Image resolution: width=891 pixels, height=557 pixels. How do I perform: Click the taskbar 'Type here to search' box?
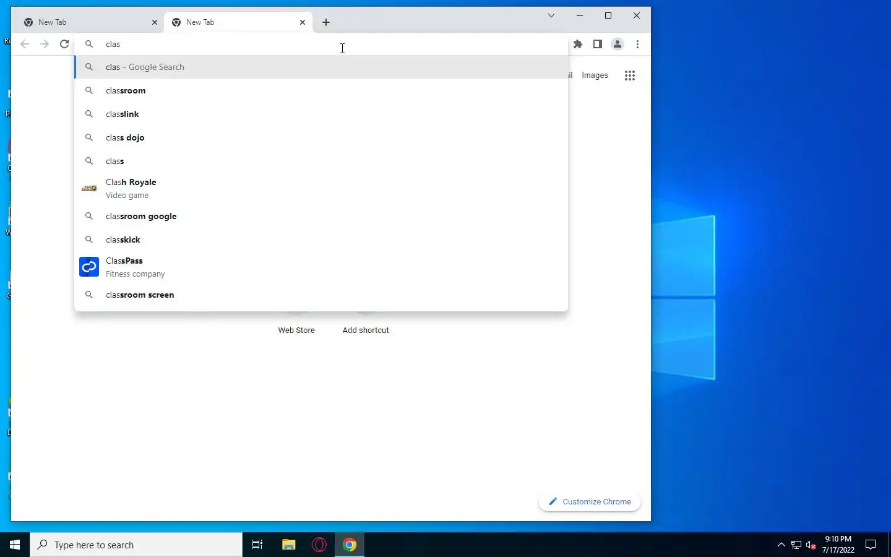point(136,545)
